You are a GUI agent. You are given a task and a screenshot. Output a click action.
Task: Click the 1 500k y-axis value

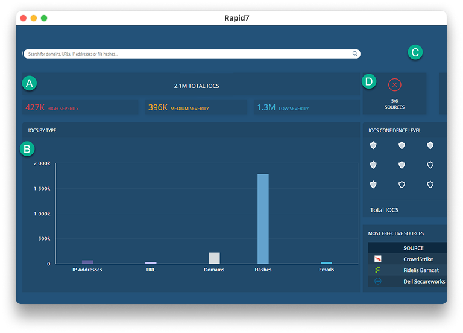click(x=42, y=188)
